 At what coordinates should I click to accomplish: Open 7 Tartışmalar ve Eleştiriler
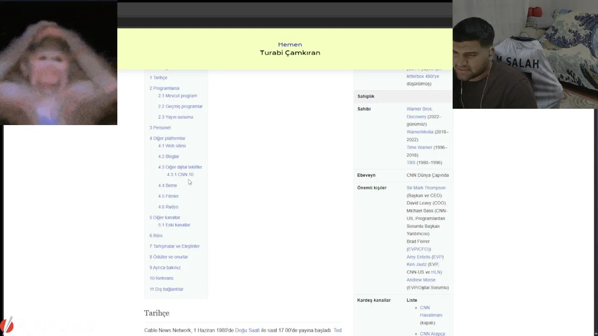point(175,246)
